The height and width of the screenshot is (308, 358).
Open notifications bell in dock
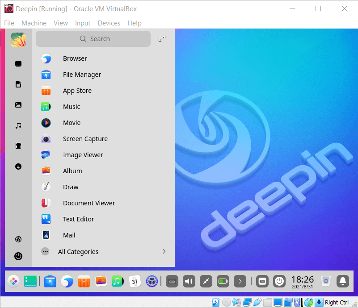click(343, 281)
